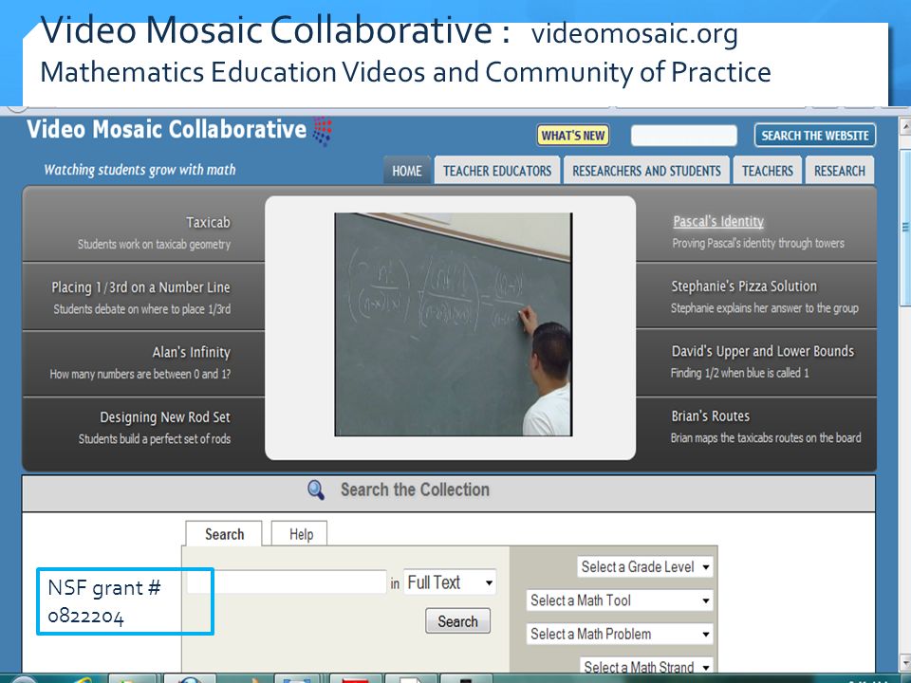Switch to the Search tab in collection

pos(224,534)
